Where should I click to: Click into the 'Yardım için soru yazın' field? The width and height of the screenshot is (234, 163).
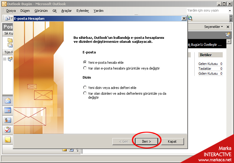(207, 11)
